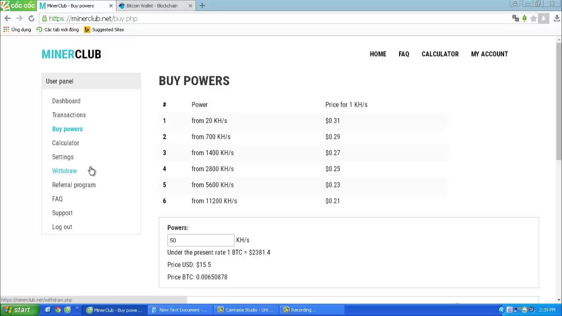562x316 pixels.
Task: Open the HOME menu item
Action: coord(378,54)
